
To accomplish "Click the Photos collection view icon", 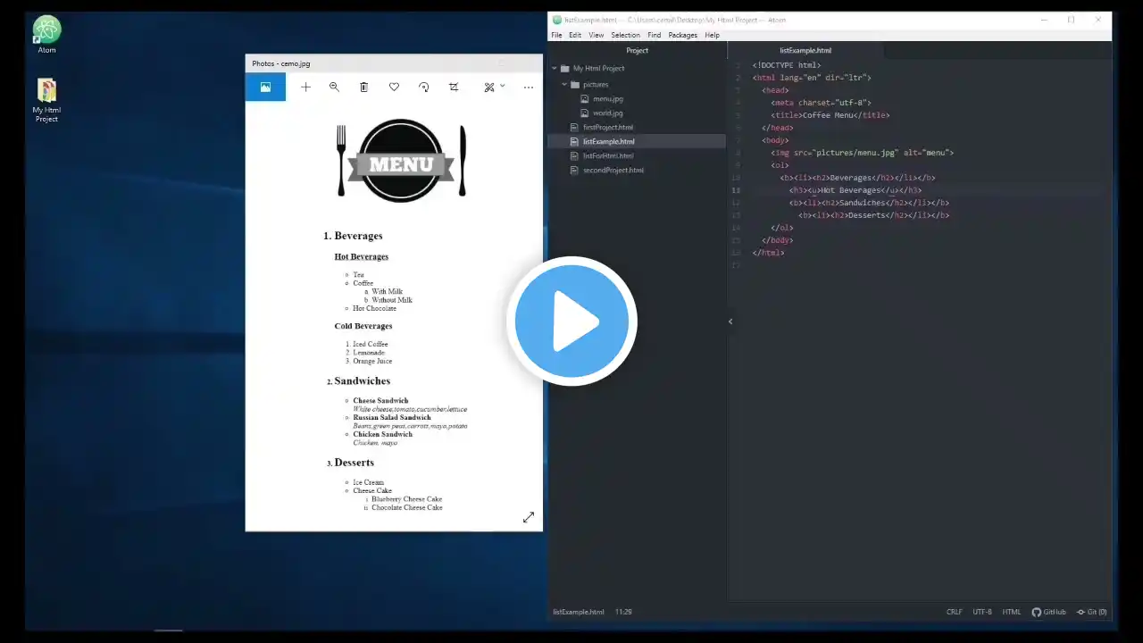I will coord(265,87).
